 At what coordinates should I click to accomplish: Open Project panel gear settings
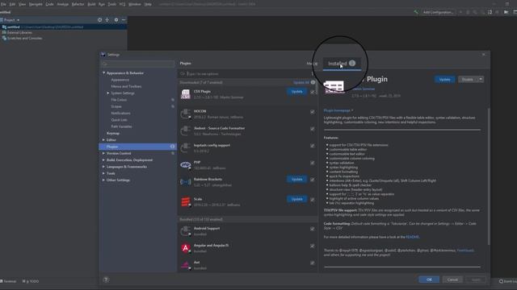pyautogui.click(x=116, y=20)
